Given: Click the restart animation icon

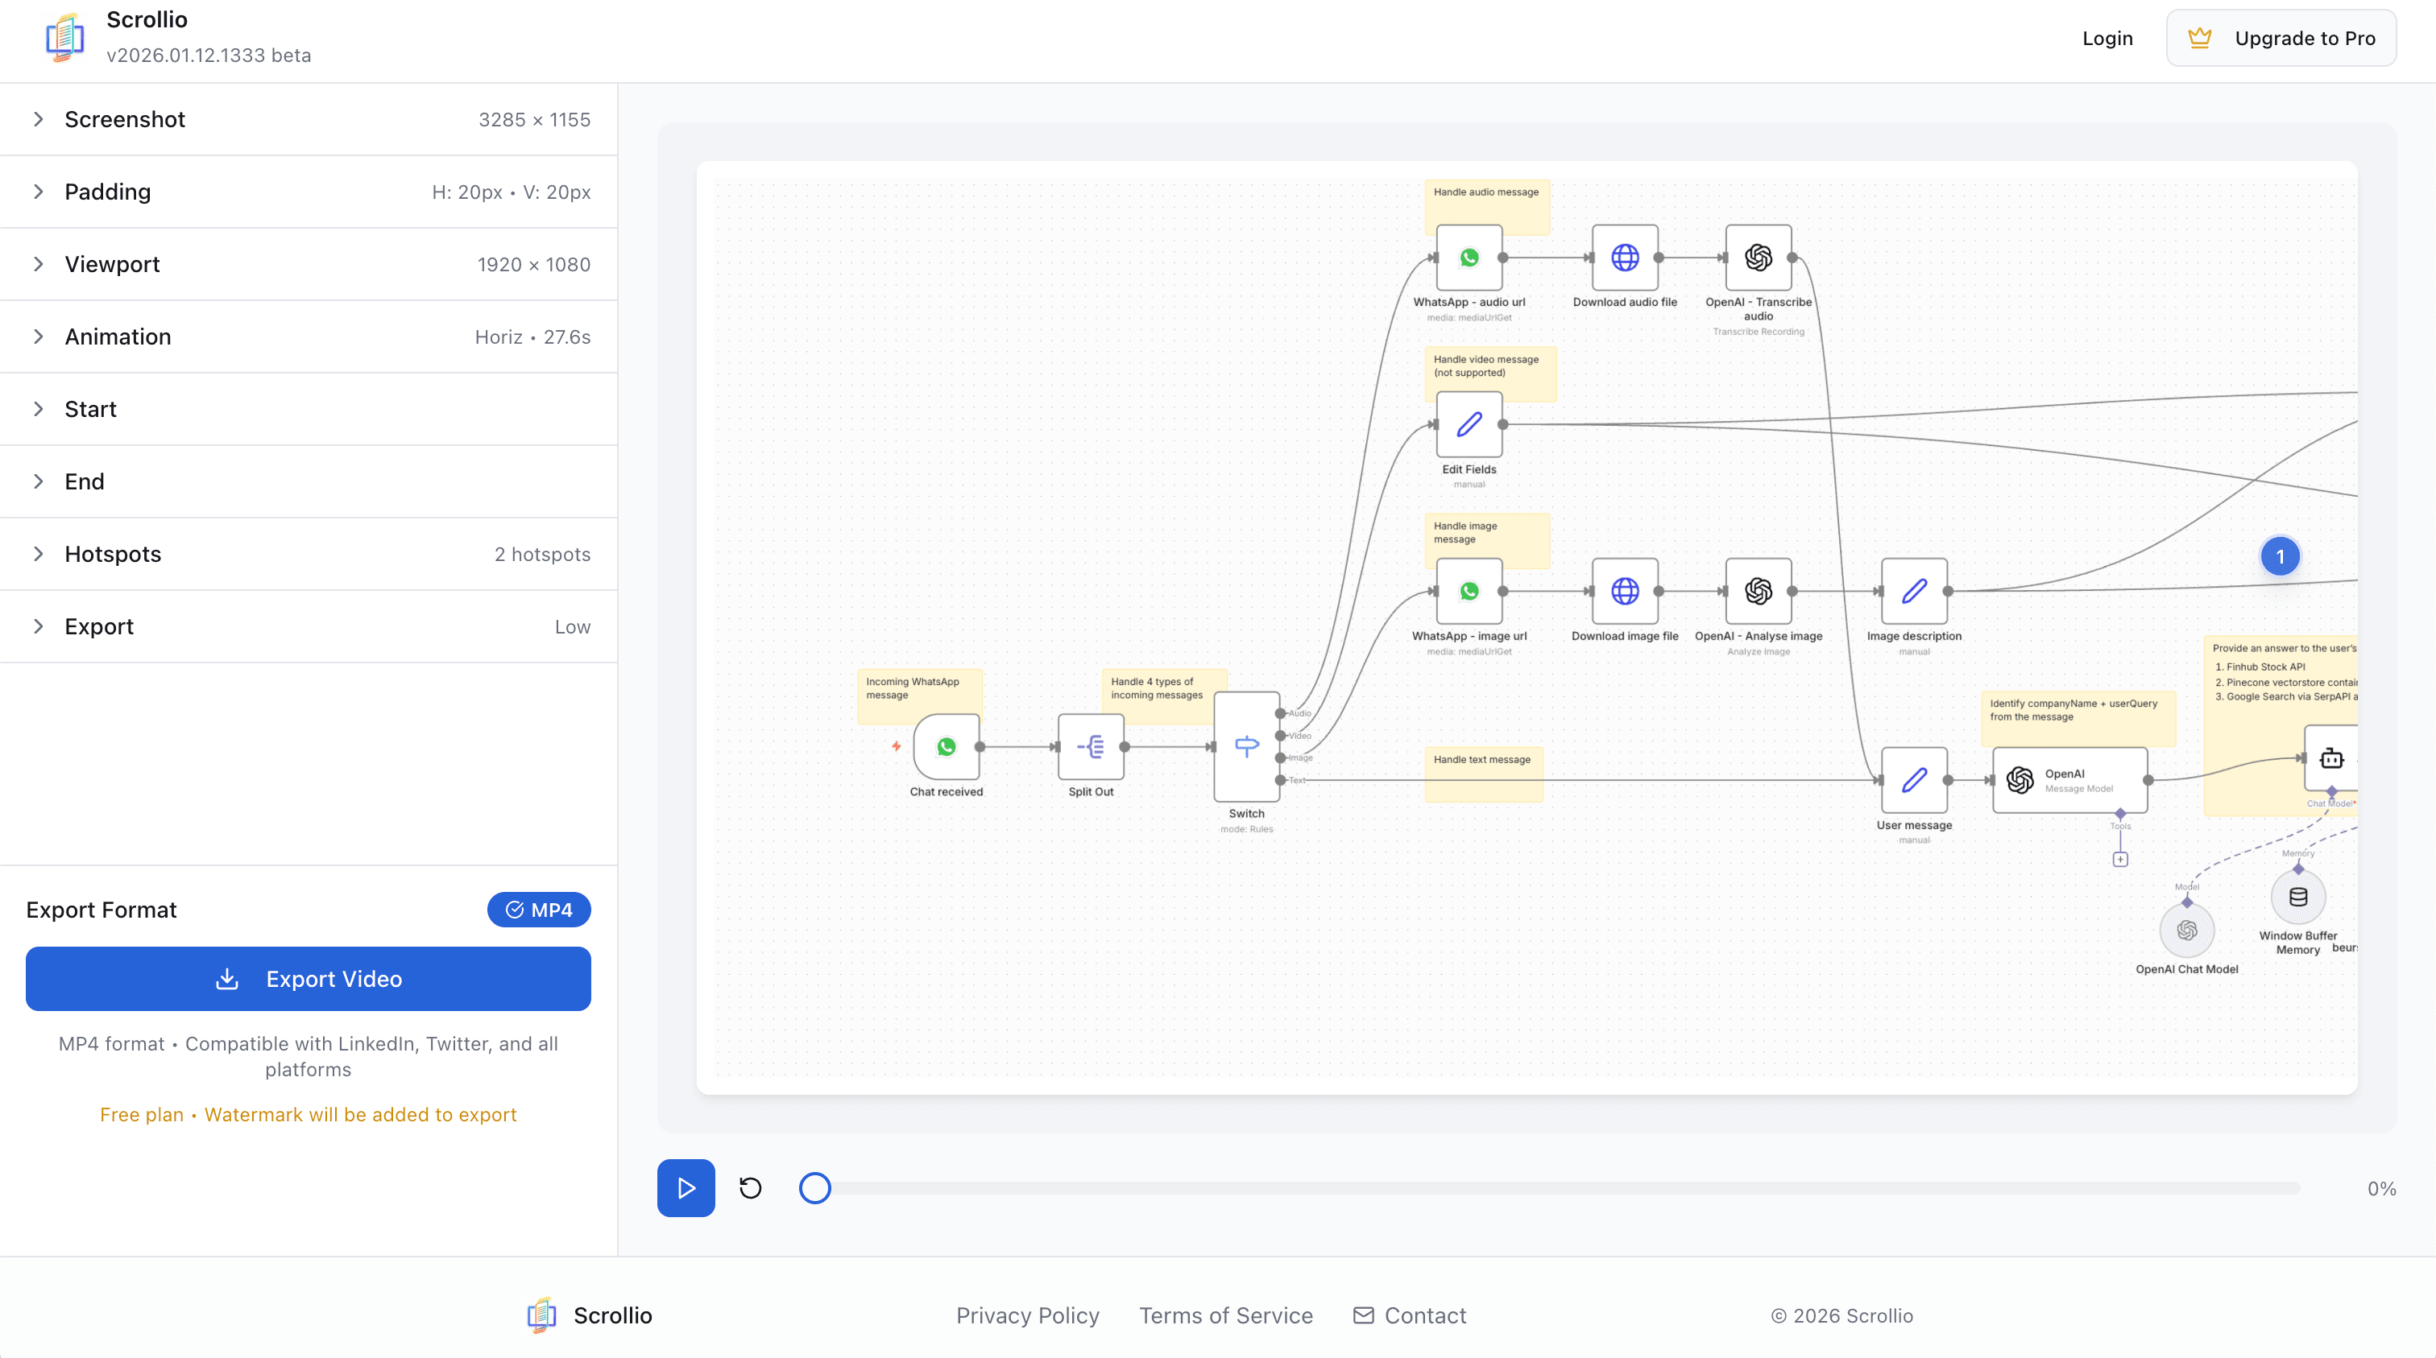Looking at the screenshot, I should pyautogui.click(x=750, y=1188).
